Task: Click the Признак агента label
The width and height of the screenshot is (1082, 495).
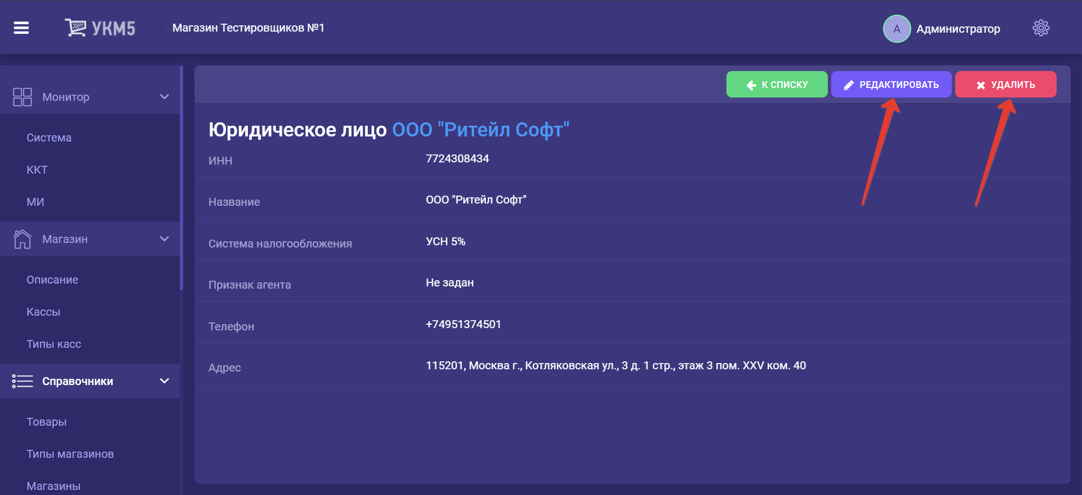Action: click(x=250, y=285)
